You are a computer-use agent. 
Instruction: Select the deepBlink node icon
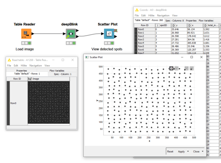[71, 34]
